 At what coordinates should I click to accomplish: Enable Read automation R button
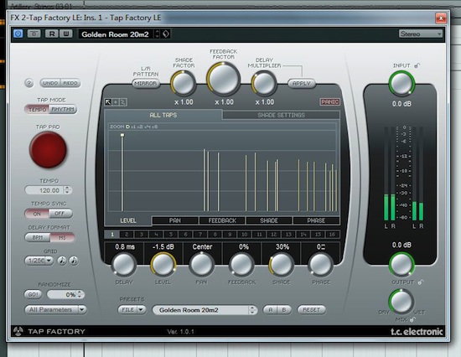click(52, 34)
